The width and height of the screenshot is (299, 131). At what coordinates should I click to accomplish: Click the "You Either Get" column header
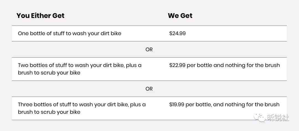tap(40, 16)
